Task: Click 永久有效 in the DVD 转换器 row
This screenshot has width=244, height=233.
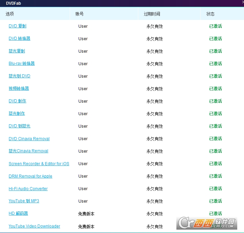Action: (154, 39)
